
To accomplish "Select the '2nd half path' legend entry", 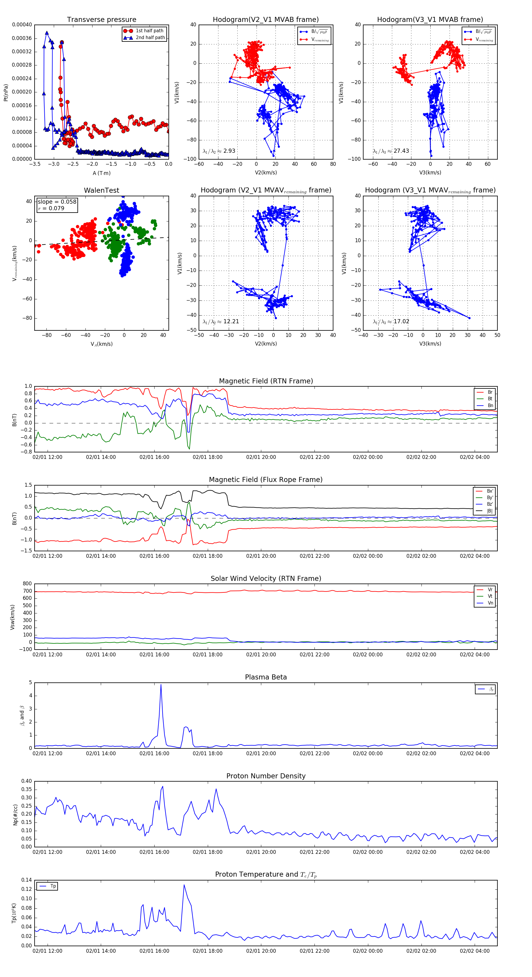I will coord(144,38).
